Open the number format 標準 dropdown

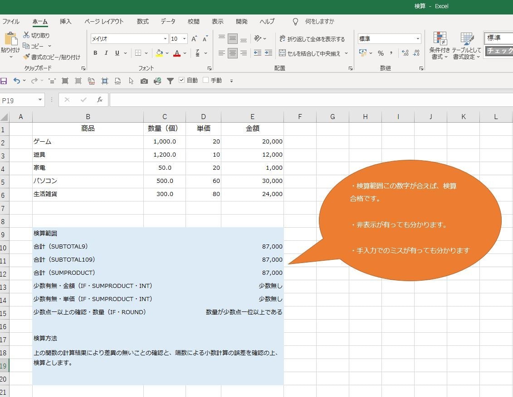point(418,38)
